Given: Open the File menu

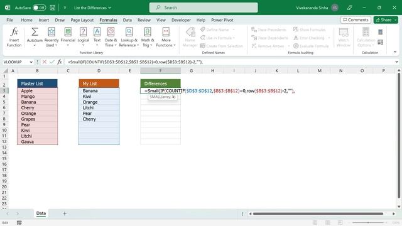Looking at the screenshot, I should (x=10, y=20).
